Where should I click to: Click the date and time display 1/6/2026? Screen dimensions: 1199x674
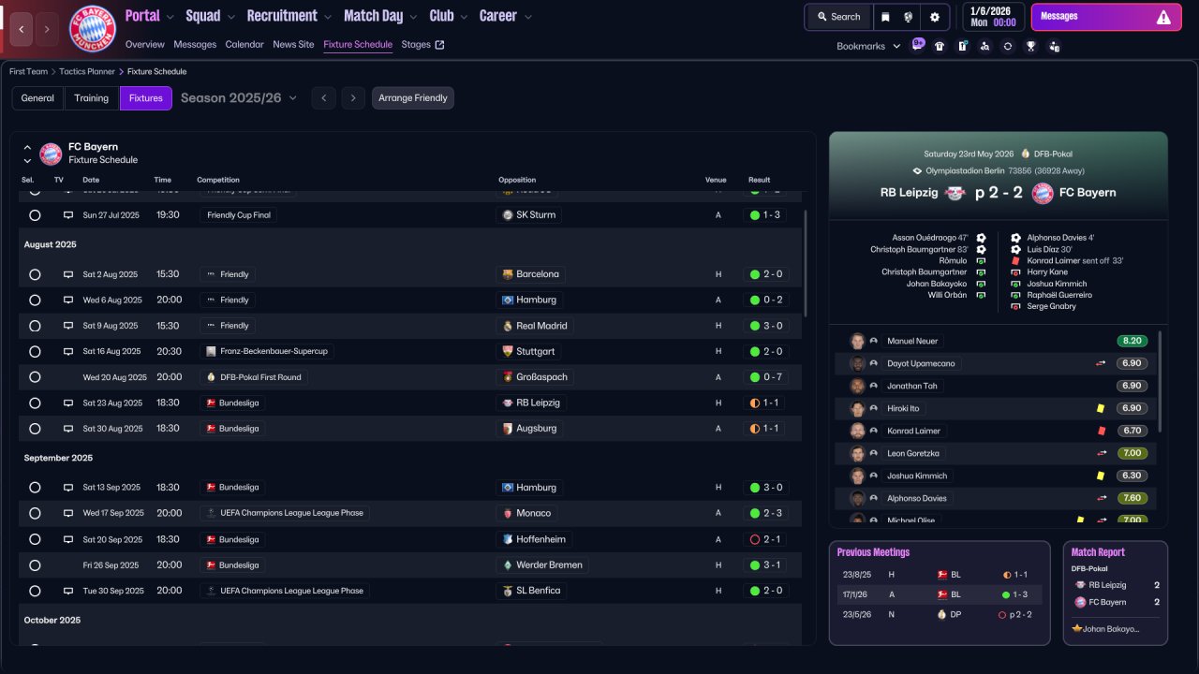[x=993, y=17]
